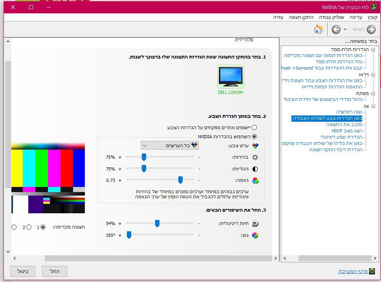
Task: Collapse the 'צג' tree section
Action: [374, 106]
